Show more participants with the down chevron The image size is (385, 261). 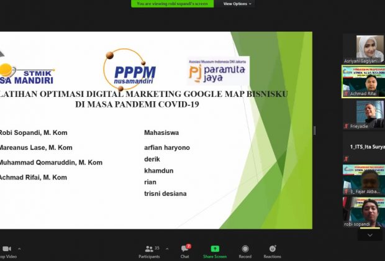point(369,235)
